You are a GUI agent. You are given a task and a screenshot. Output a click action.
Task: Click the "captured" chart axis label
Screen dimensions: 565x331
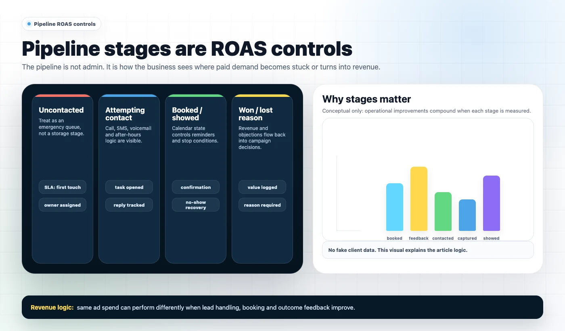467,238
